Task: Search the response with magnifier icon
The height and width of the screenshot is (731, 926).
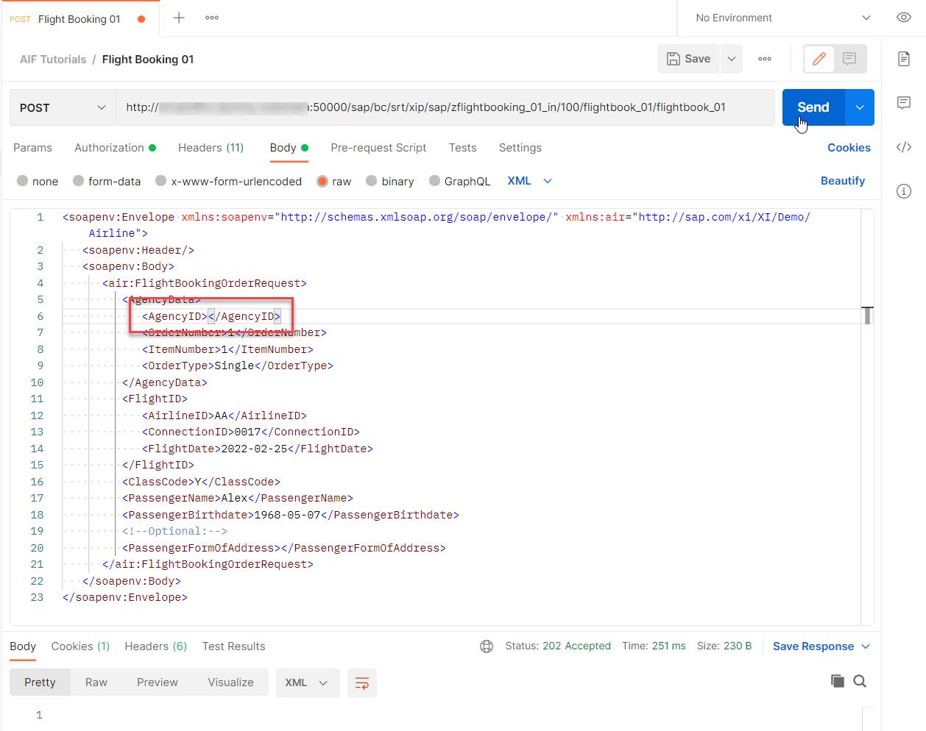Action: 860,681
